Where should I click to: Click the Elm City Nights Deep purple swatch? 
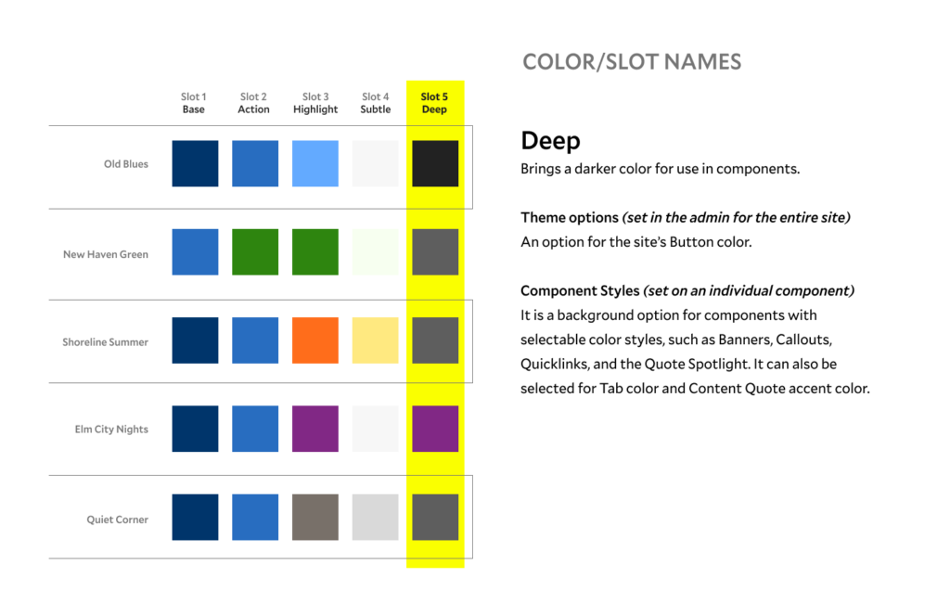tap(435, 429)
